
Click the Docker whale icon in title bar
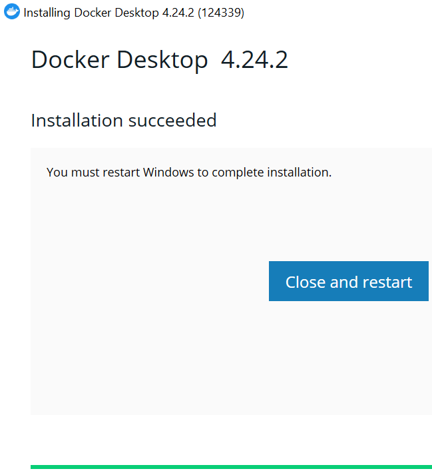point(12,12)
